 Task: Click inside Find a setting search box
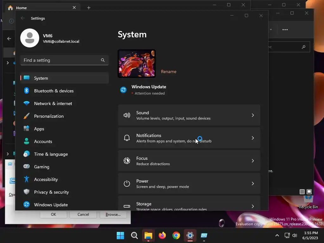[x=65, y=60]
